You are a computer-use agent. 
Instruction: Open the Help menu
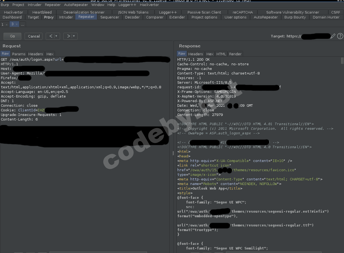coord(111,5)
